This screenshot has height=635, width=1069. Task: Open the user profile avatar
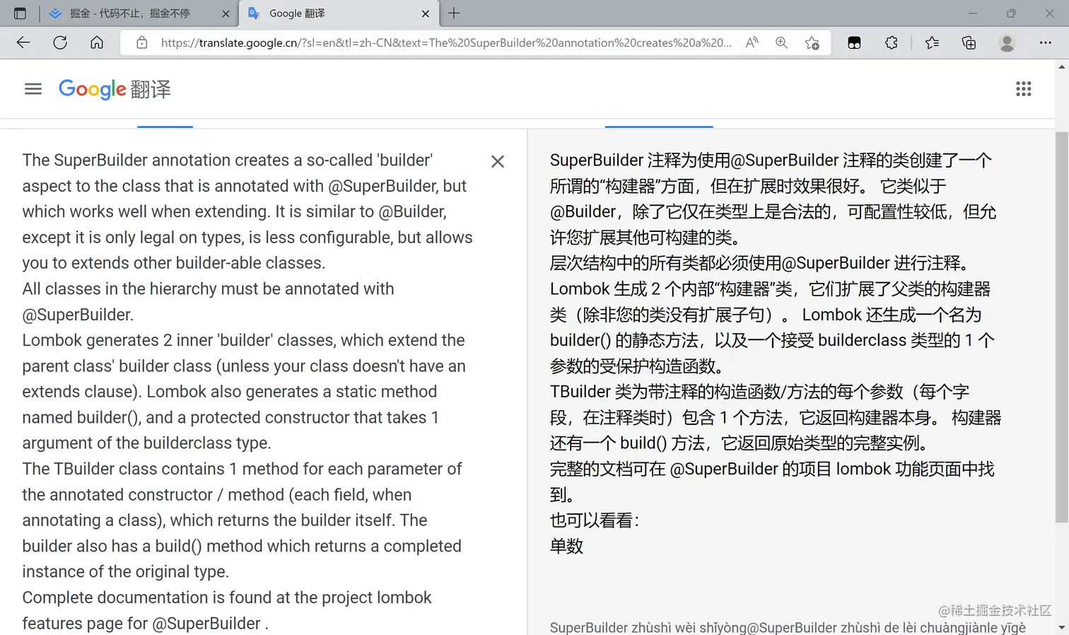(1007, 42)
